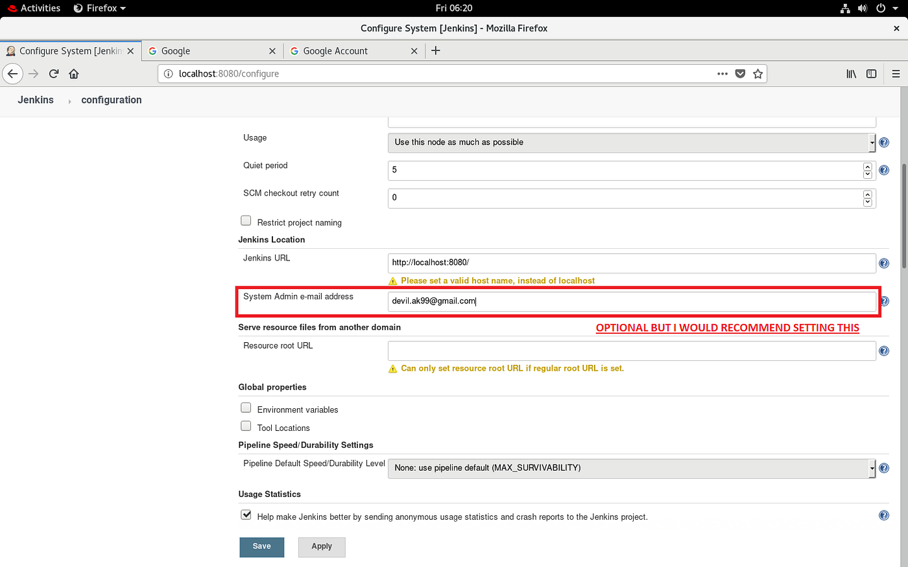Image resolution: width=908 pixels, height=567 pixels.
Task: Go to the Firefox home page
Action: tap(74, 74)
